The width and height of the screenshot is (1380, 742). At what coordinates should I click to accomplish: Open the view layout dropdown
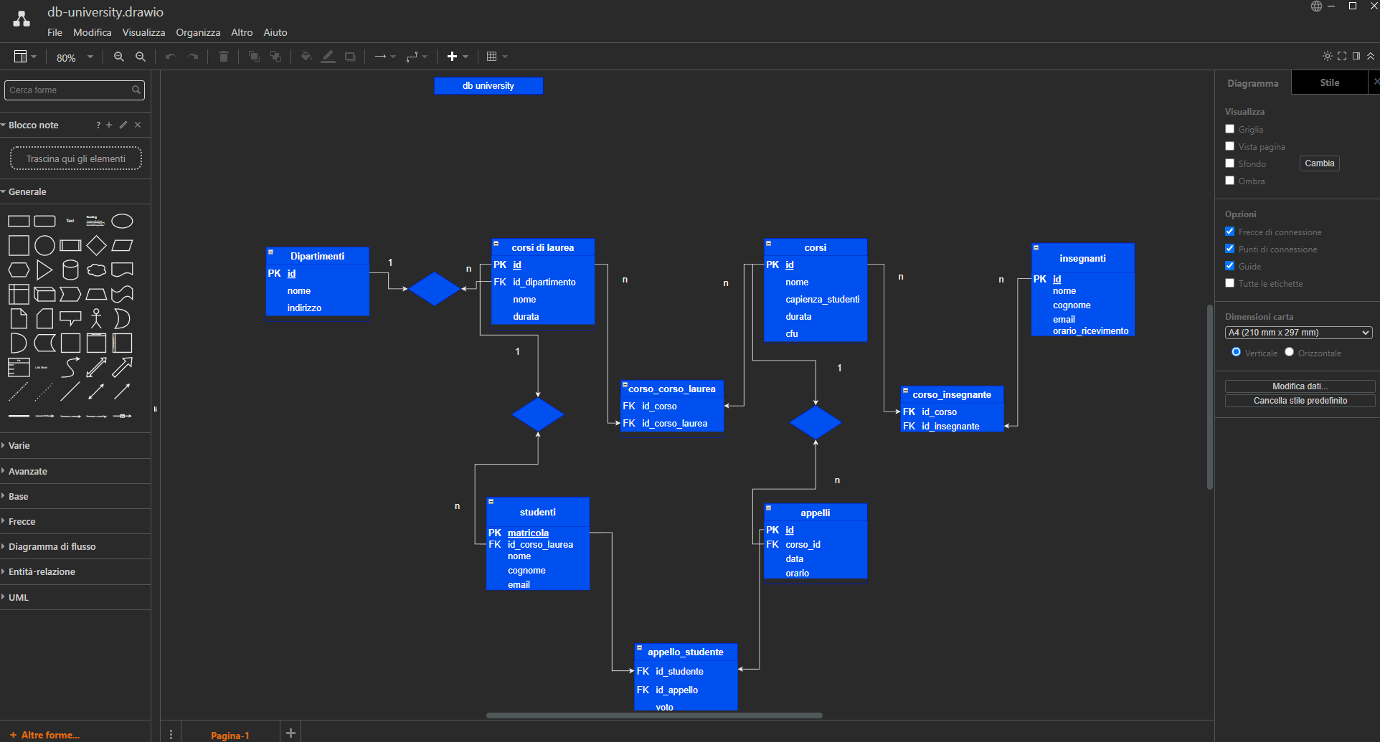pyautogui.click(x=25, y=57)
